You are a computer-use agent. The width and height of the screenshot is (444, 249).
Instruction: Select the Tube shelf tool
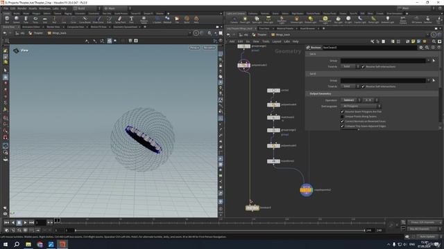click(x=26, y=19)
